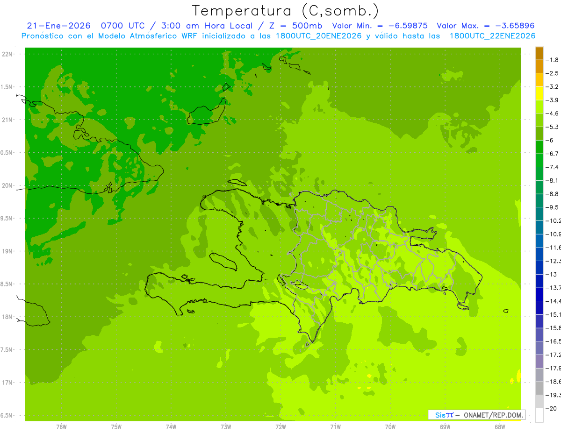This screenshot has height=433, width=561.
Task: Click the 68W longitude axis label
Action: click(x=500, y=427)
